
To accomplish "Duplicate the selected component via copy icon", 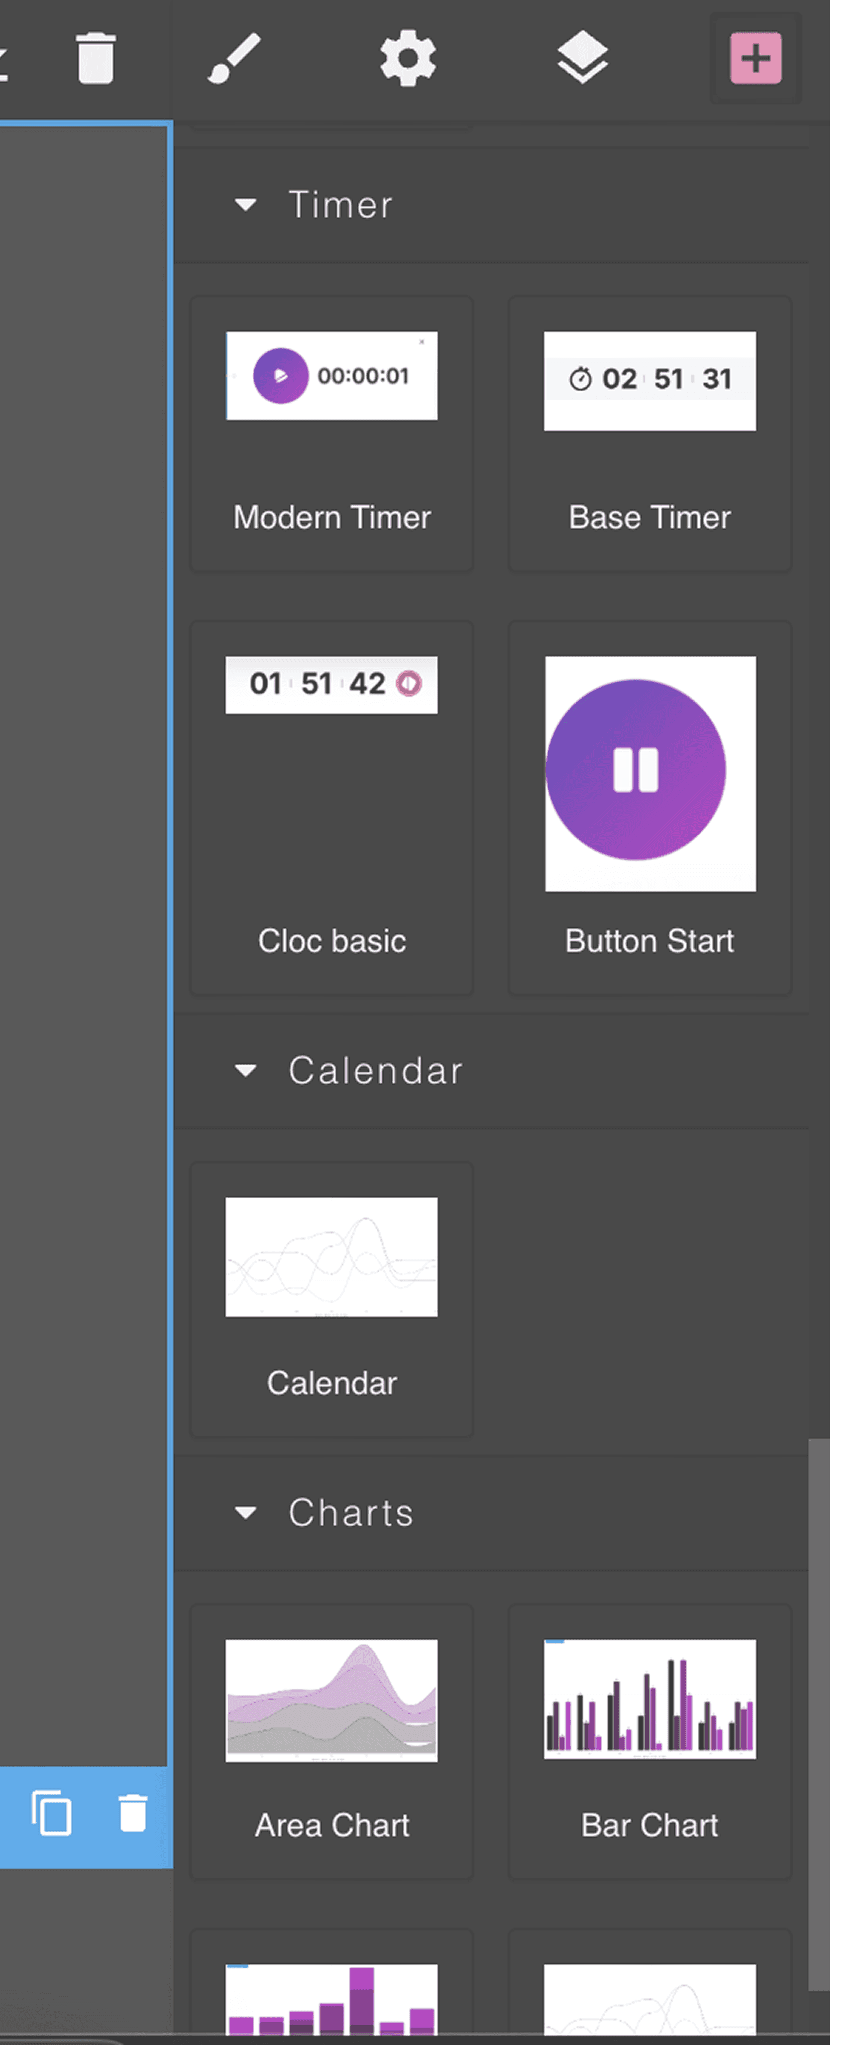I will pos(52,1814).
